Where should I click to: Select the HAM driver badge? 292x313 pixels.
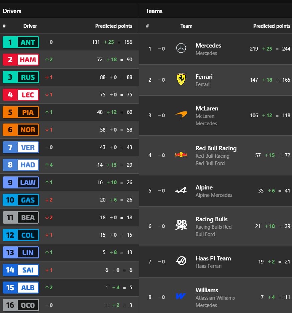[x=21, y=60]
